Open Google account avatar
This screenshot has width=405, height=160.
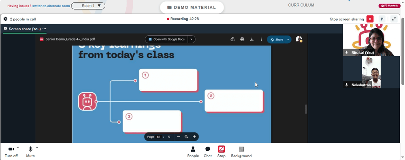point(299,39)
